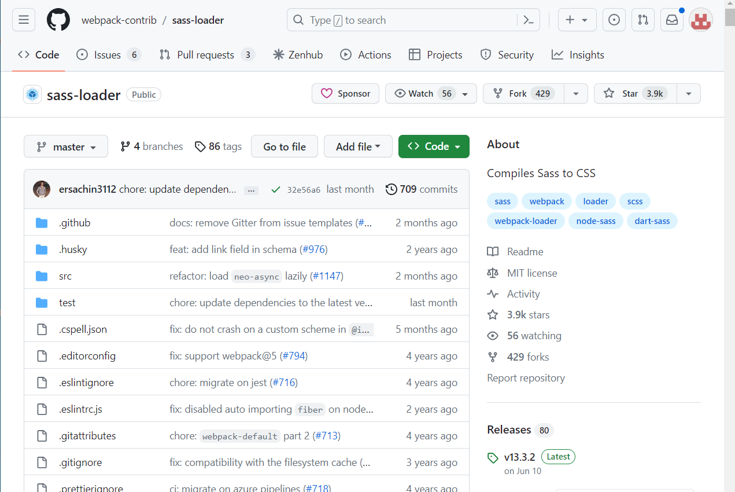735x492 pixels.
Task: Fork the repository with Fork button
Action: pos(523,94)
